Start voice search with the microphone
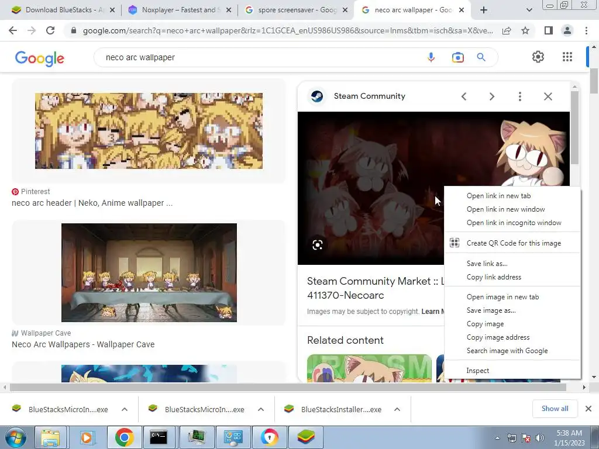This screenshot has height=449, width=599. [x=431, y=57]
